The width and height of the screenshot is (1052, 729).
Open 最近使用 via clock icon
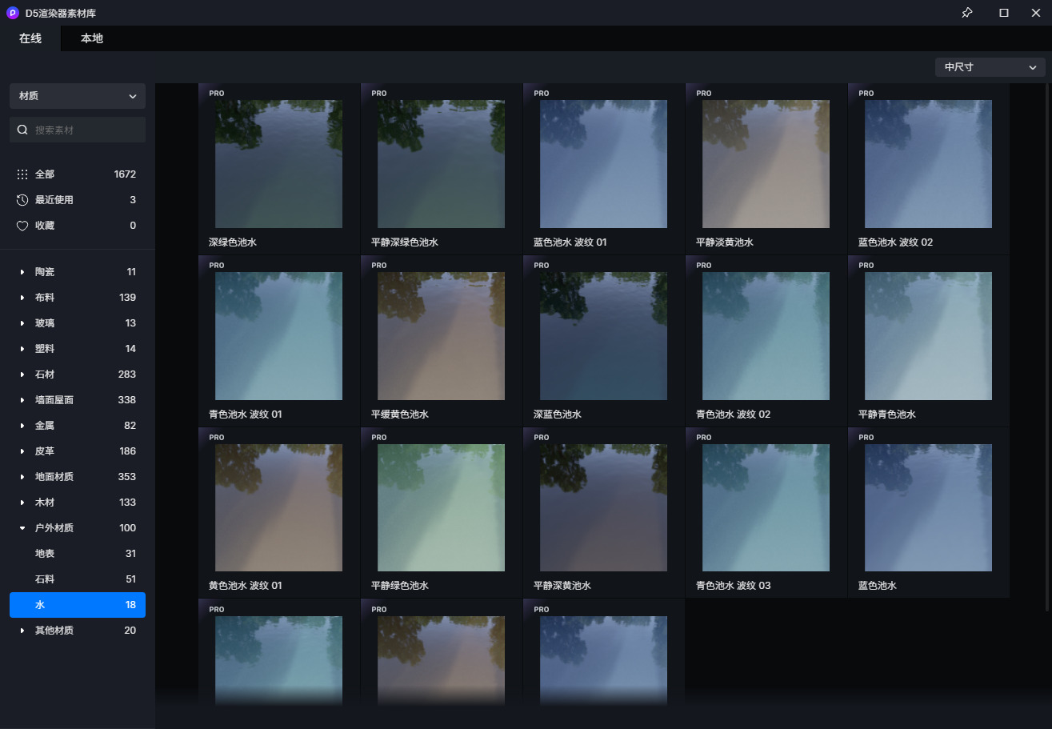point(22,200)
